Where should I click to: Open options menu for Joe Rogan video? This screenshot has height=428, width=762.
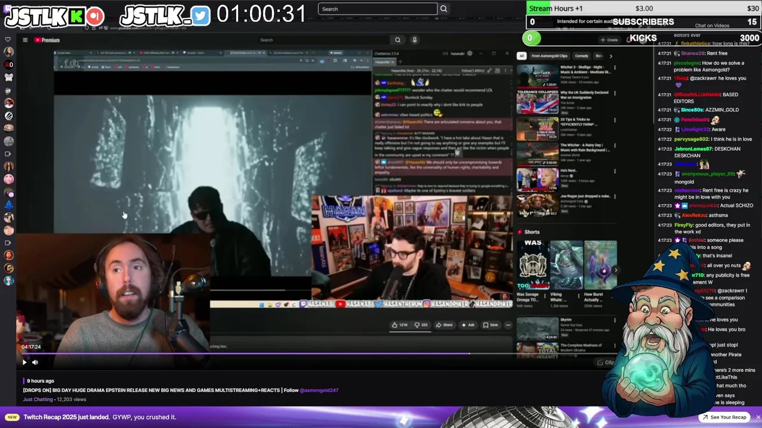pyautogui.click(x=614, y=197)
